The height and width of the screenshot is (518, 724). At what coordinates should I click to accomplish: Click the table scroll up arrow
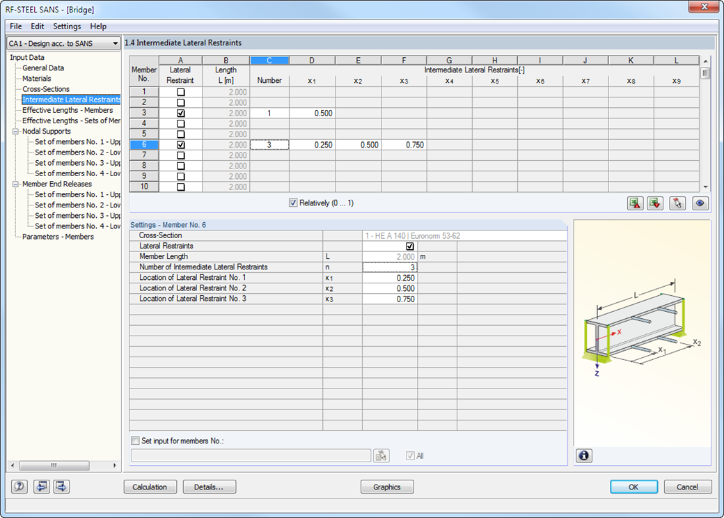(705, 61)
